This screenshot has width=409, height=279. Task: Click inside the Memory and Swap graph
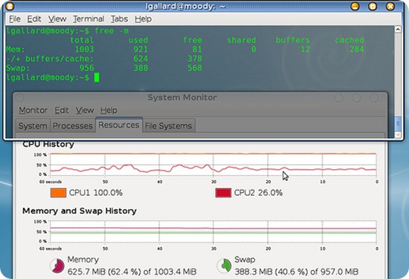click(213, 232)
